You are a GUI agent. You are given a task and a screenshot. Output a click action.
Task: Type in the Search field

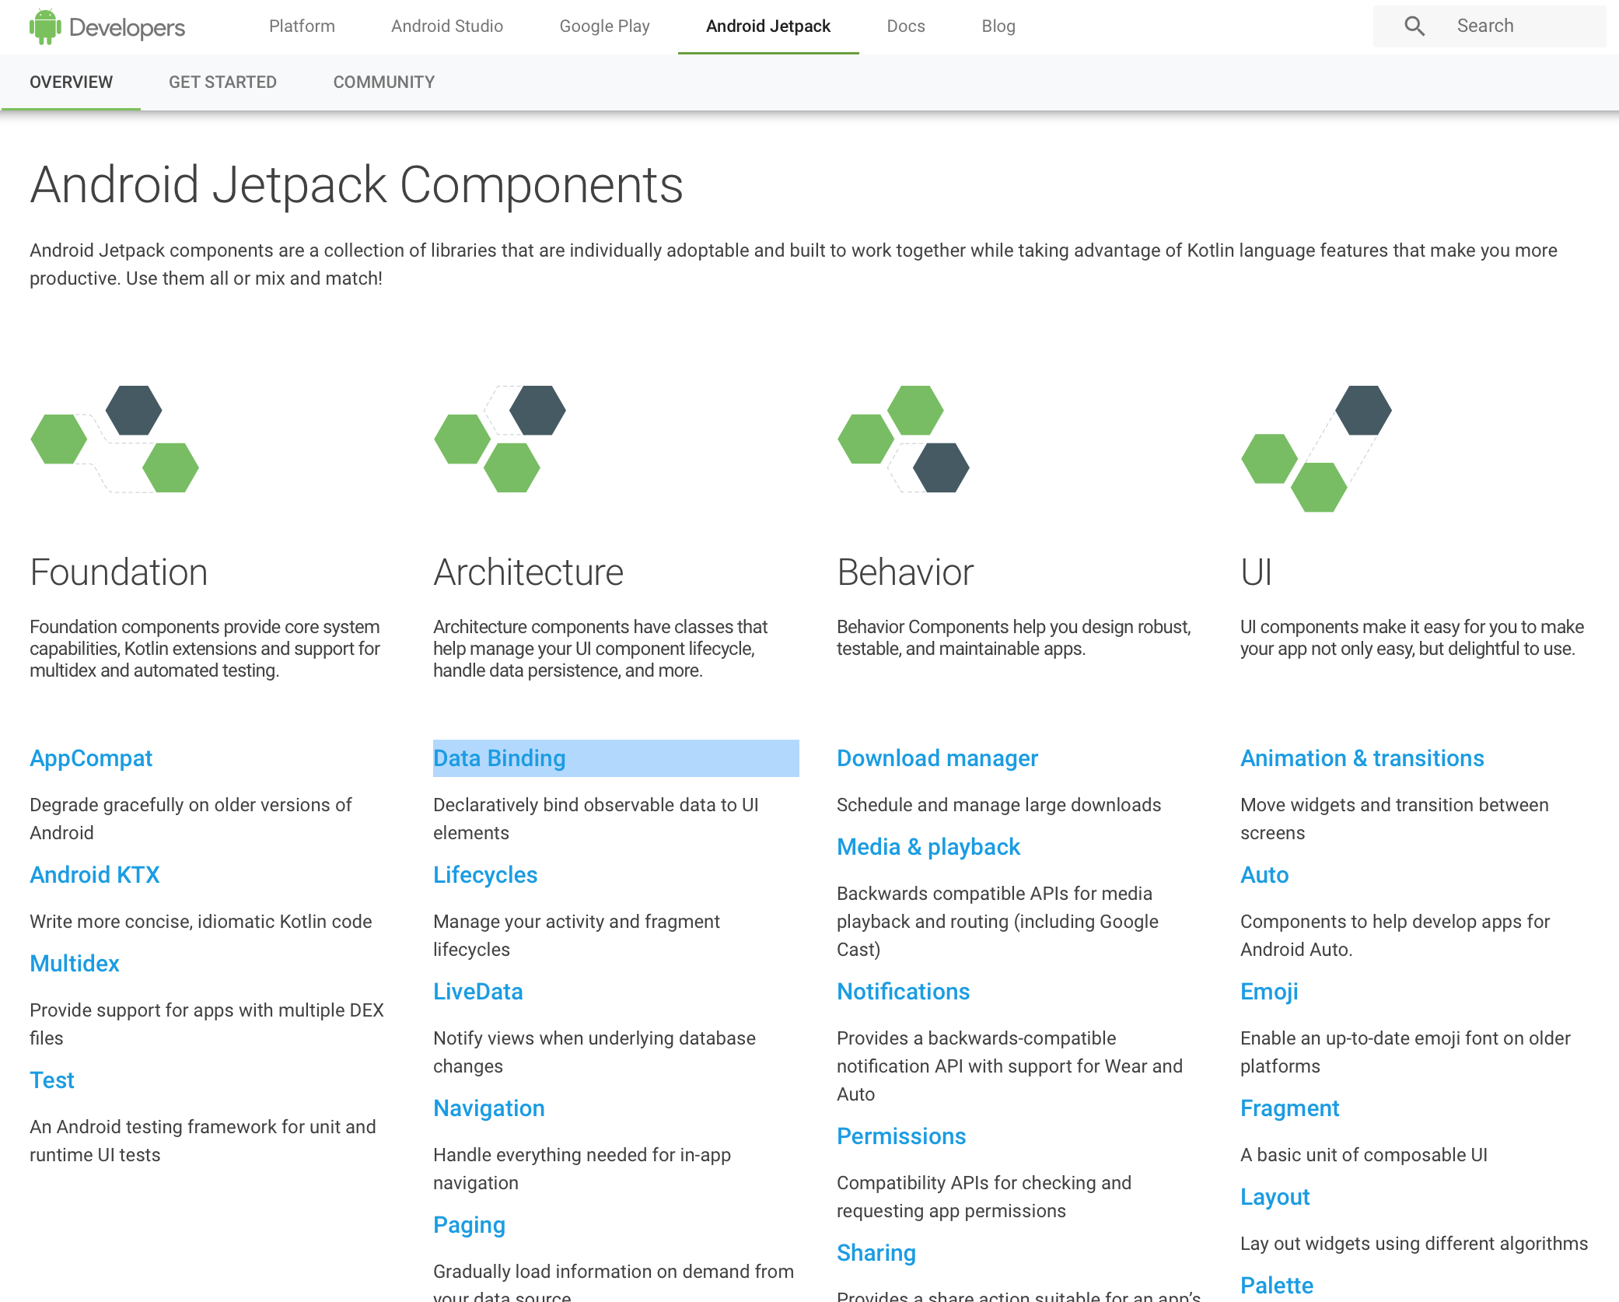(x=1524, y=26)
